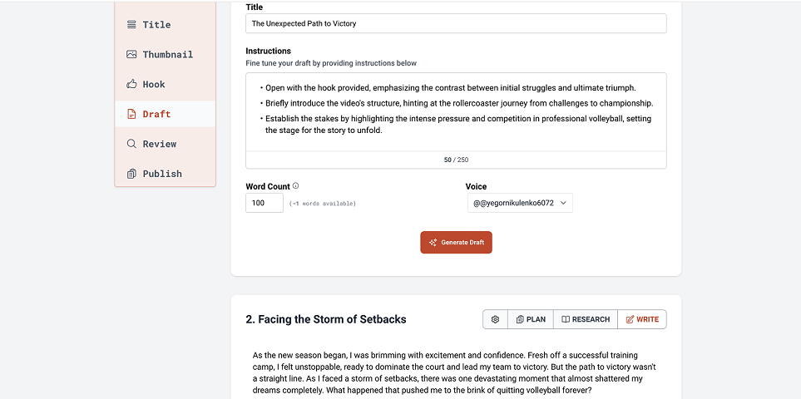Image resolution: width=801 pixels, height=399 pixels.
Task: Click the Hook thumbs-up icon
Action: pos(131,85)
